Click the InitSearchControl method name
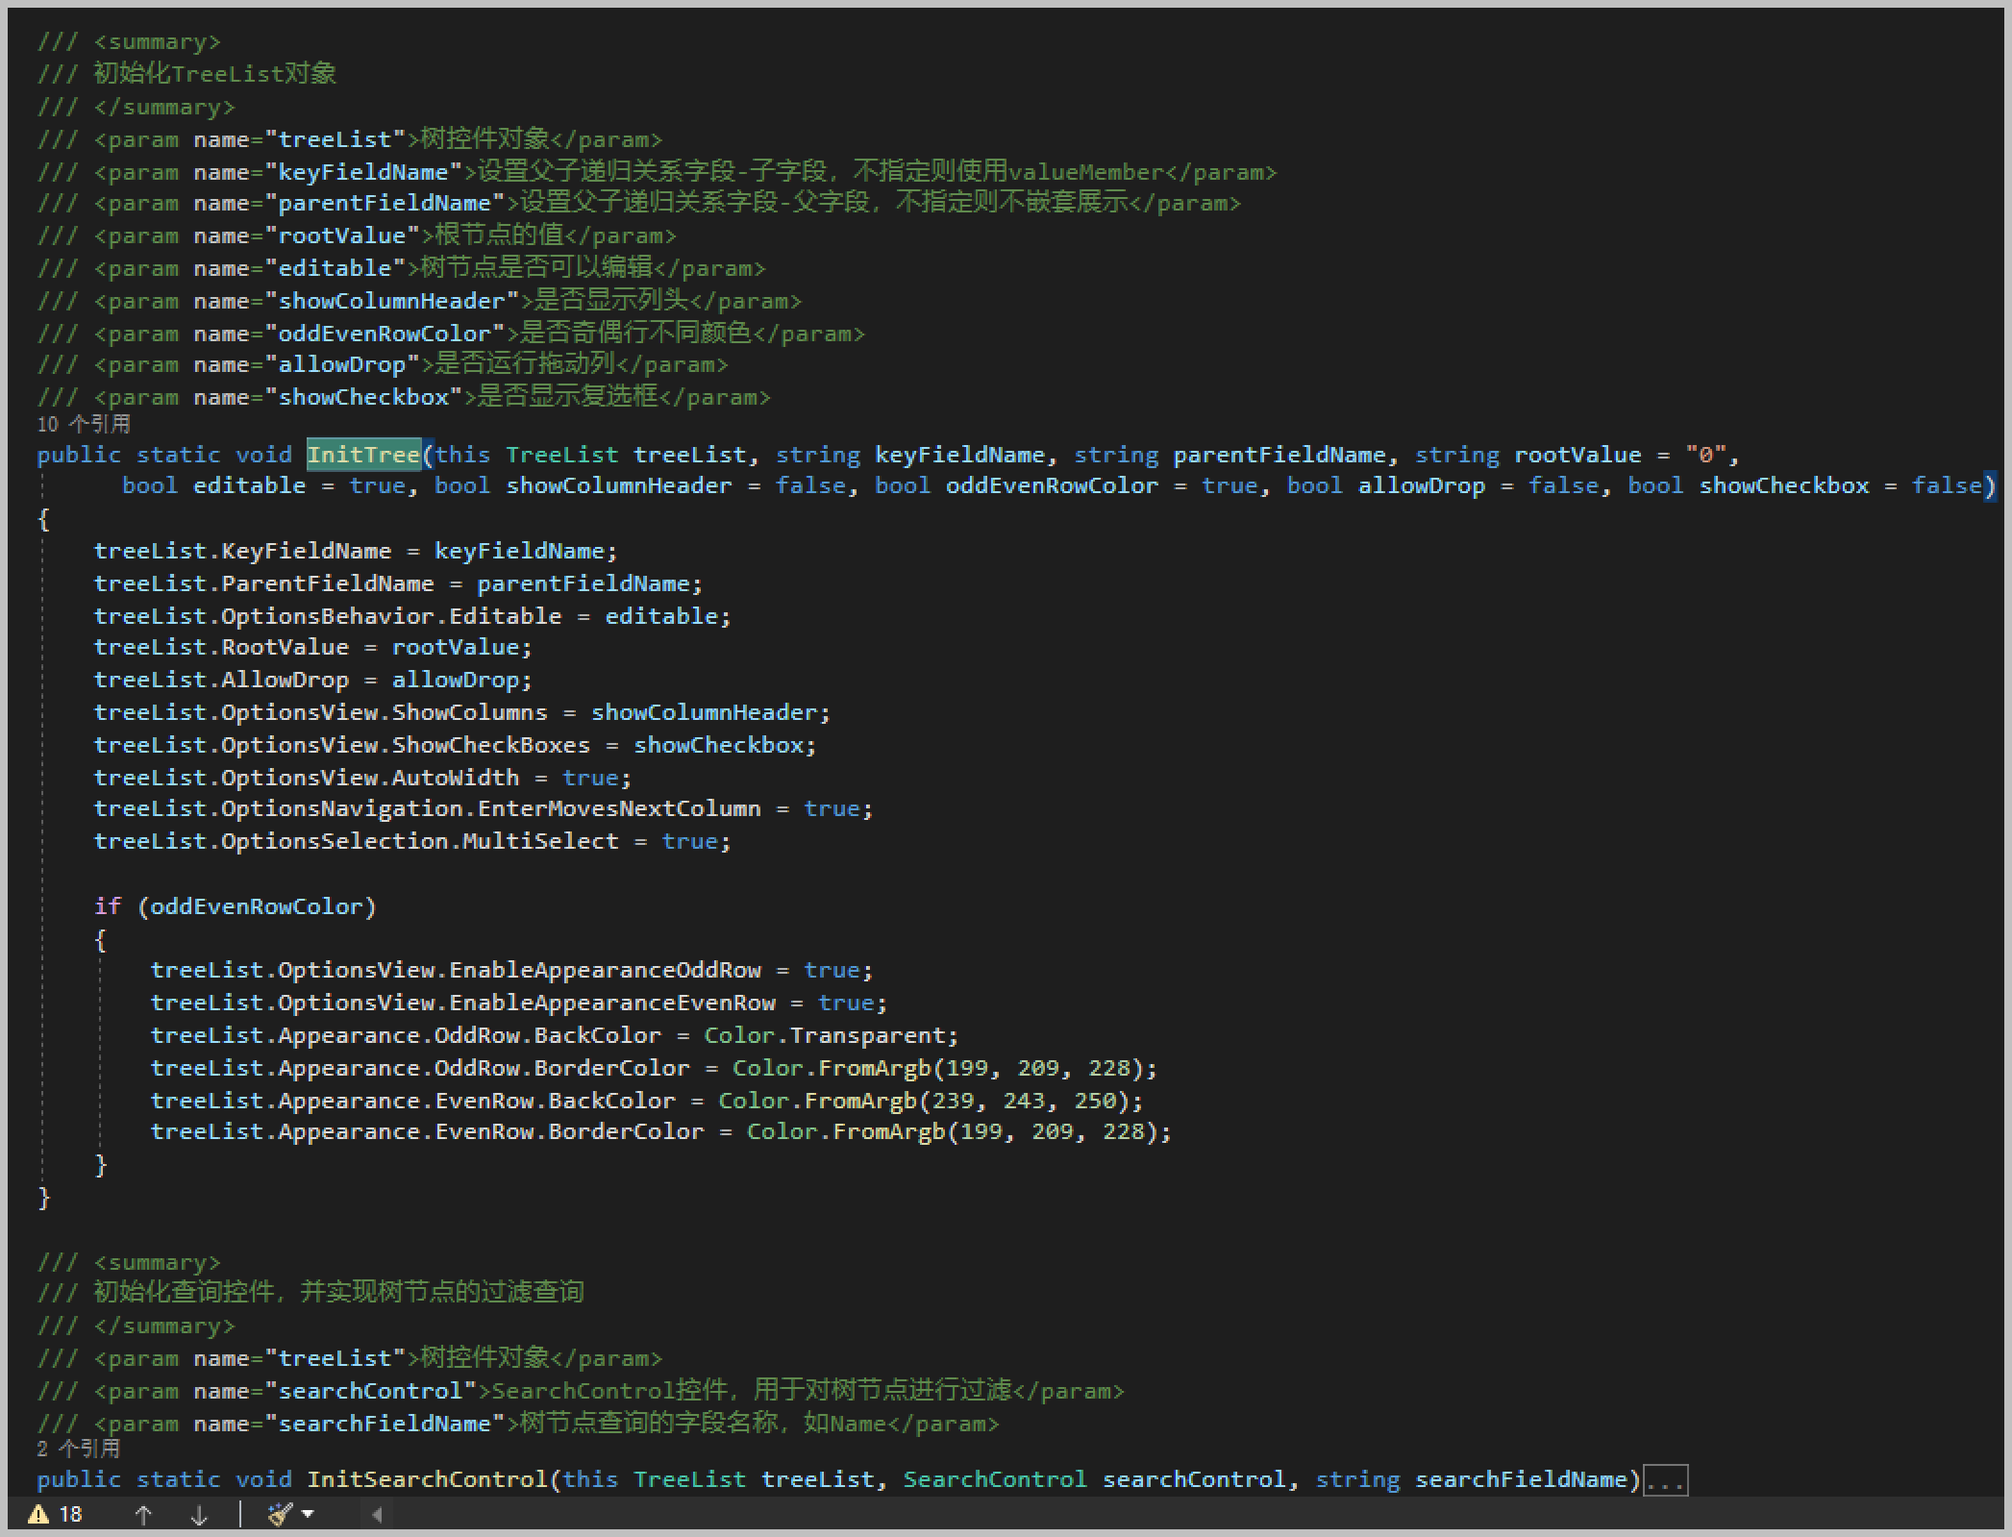This screenshot has height=1537, width=2012. [426, 1479]
